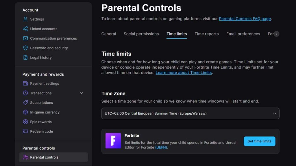Click the Password and security shield icon

pyautogui.click(x=25, y=48)
